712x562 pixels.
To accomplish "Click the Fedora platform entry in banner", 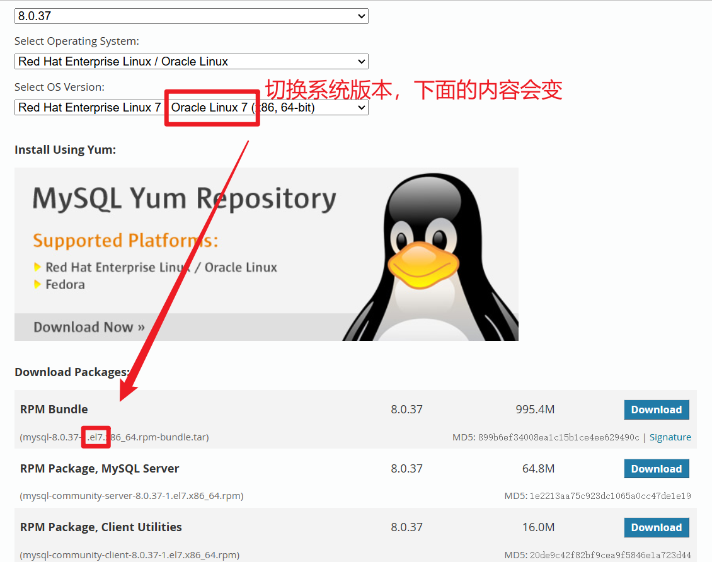I will coord(65,285).
